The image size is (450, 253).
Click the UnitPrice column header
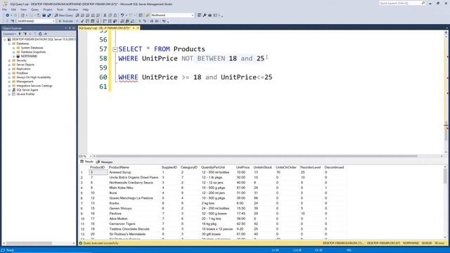(x=243, y=167)
